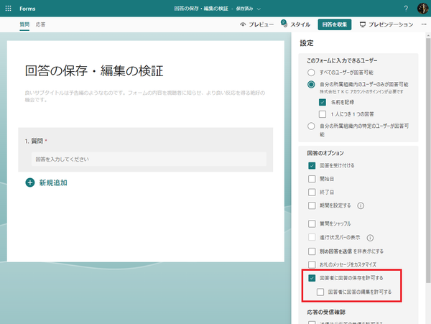Viewport: 431px width, 324px height.
Task: Check お礼のメッセージをカスタマイズ
Action: pyautogui.click(x=312, y=264)
